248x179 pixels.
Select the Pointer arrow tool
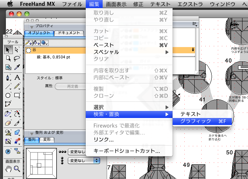pyautogui.click(x=8, y=50)
